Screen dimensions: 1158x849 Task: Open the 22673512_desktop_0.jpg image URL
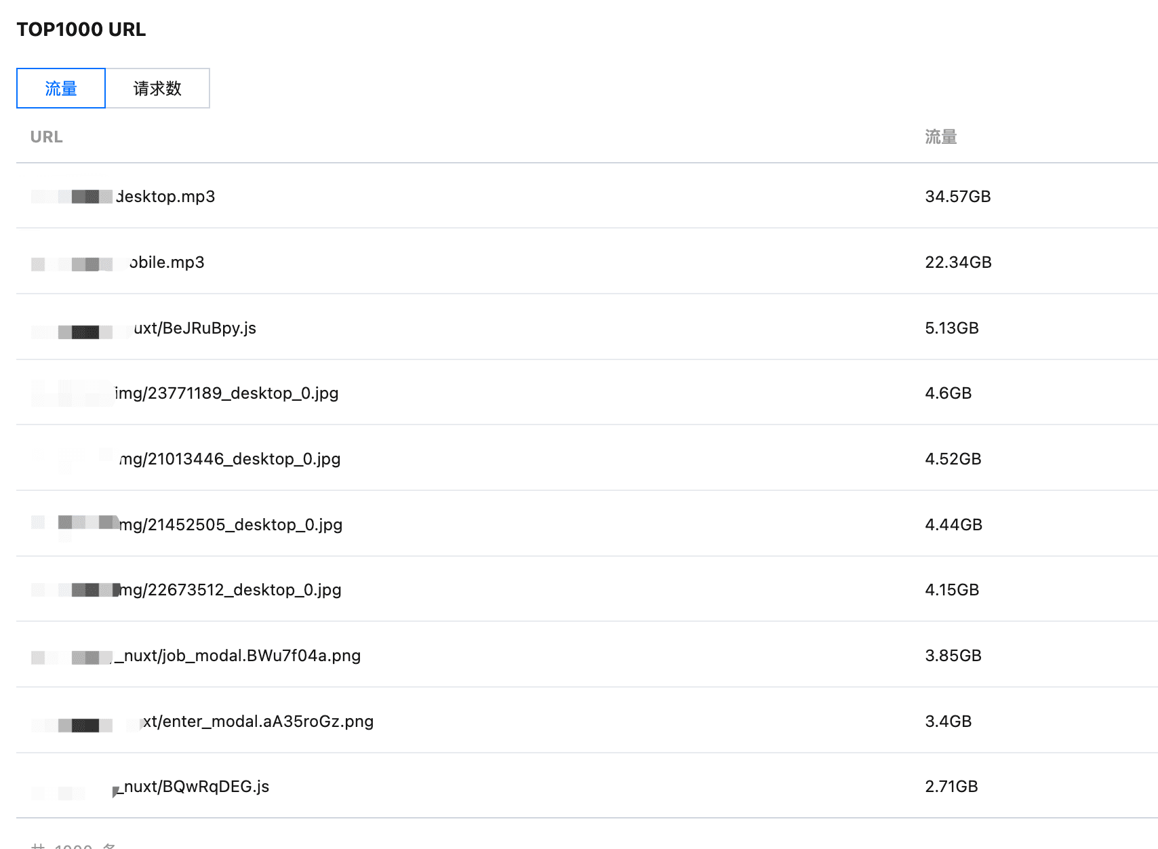(x=230, y=590)
